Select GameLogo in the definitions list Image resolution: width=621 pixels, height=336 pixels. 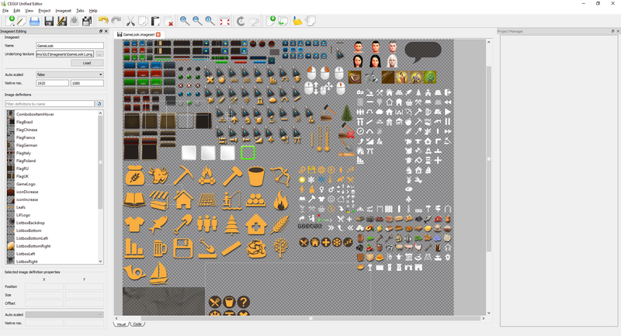[26, 184]
